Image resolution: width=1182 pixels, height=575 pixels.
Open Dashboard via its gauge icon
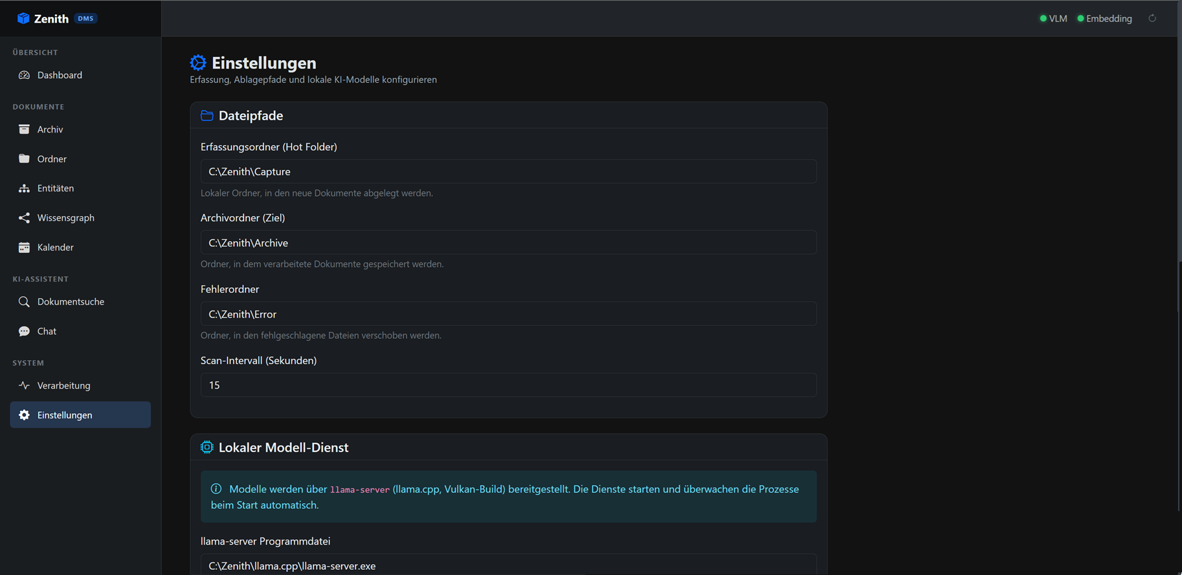pos(24,75)
